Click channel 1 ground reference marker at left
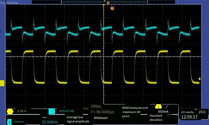 pos(2,83)
